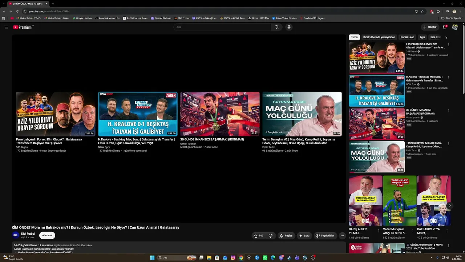Open the Oluştur create menu

point(430,27)
